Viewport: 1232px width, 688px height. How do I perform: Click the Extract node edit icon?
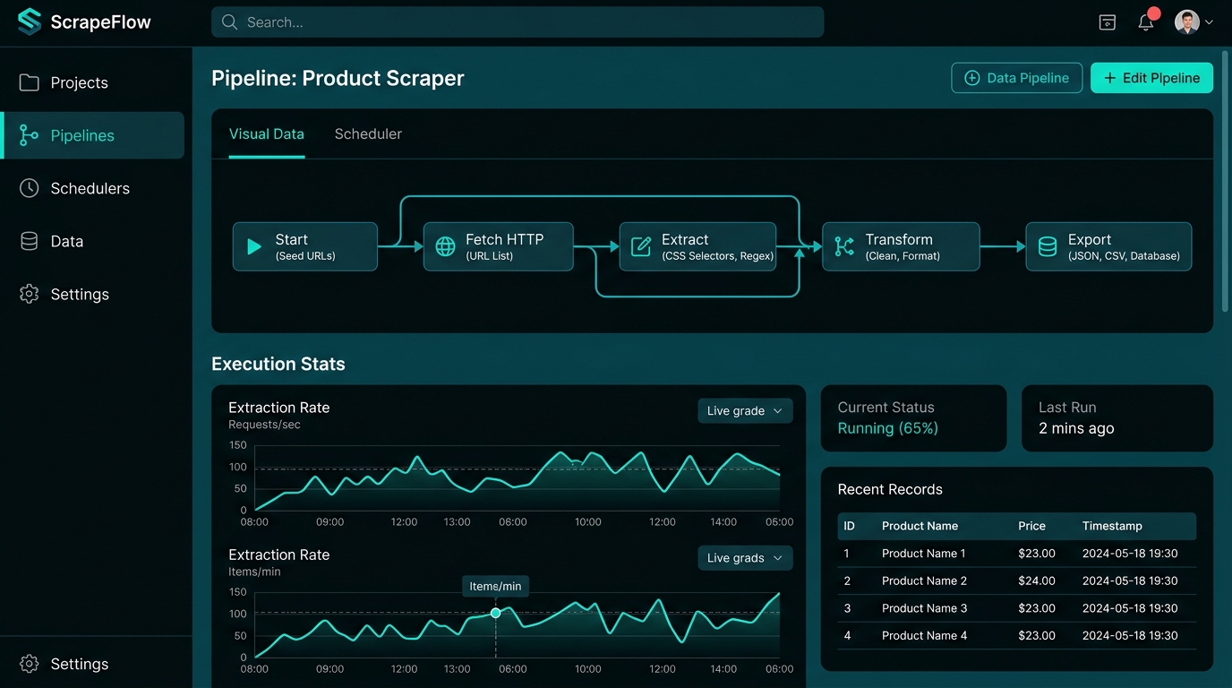(641, 246)
